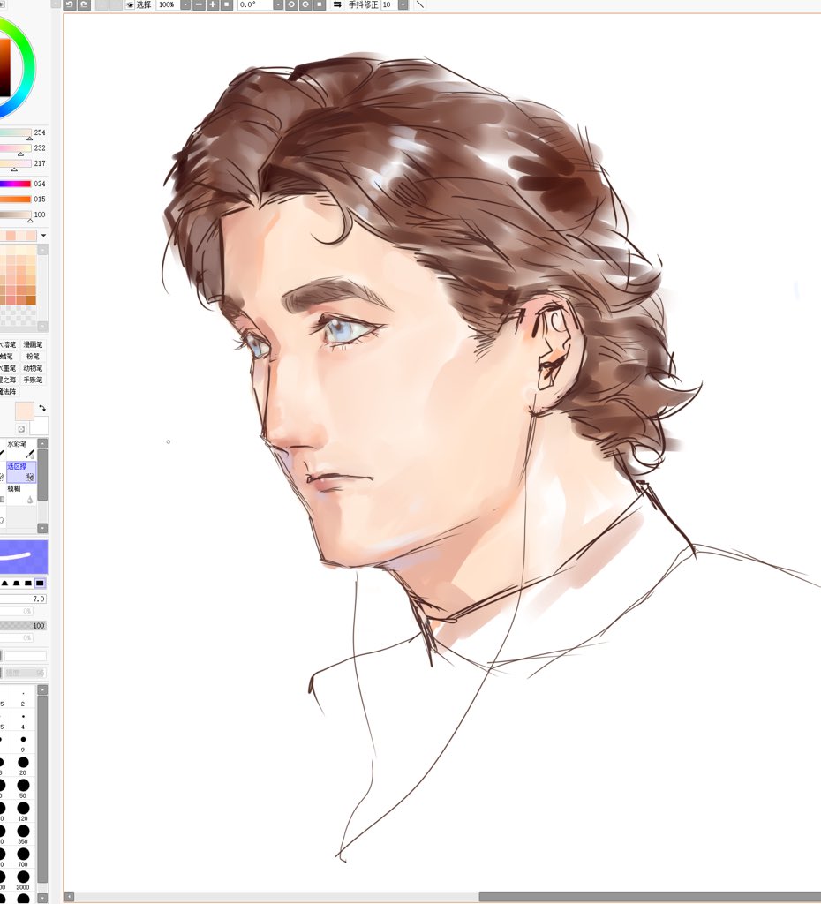Viewport: 821px width, 904px height.
Task: Open the swatch panel dropdown arrow
Action: [43, 235]
